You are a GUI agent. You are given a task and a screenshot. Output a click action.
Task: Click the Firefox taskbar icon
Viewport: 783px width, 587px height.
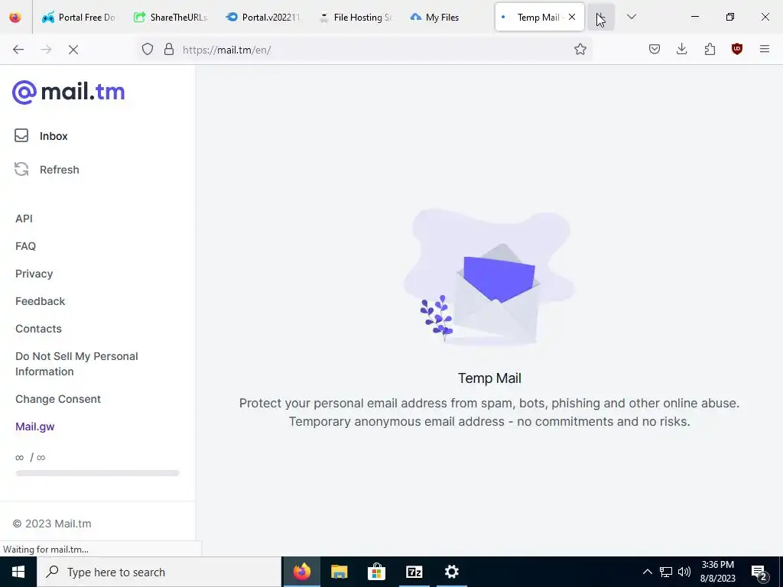tap(301, 572)
